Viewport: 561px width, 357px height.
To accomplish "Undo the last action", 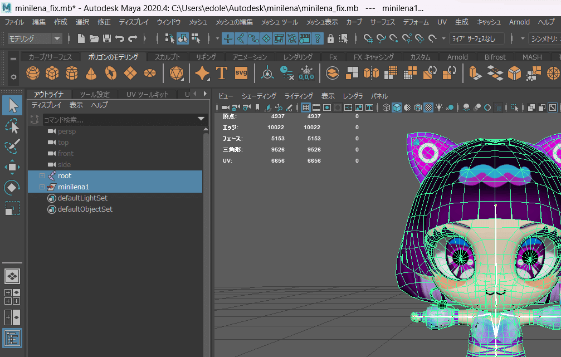I will [x=120, y=38].
